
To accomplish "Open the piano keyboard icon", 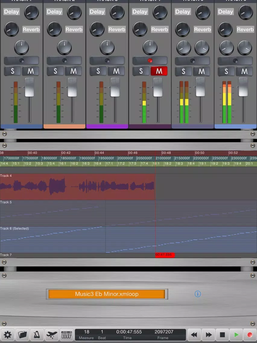I will 66,335.
